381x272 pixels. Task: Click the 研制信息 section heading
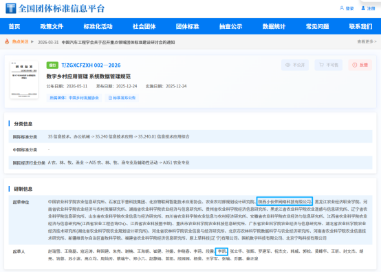tap(23, 189)
